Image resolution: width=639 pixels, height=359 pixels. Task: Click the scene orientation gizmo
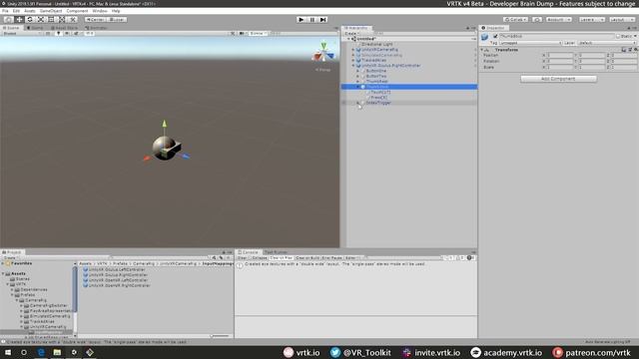(323, 53)
